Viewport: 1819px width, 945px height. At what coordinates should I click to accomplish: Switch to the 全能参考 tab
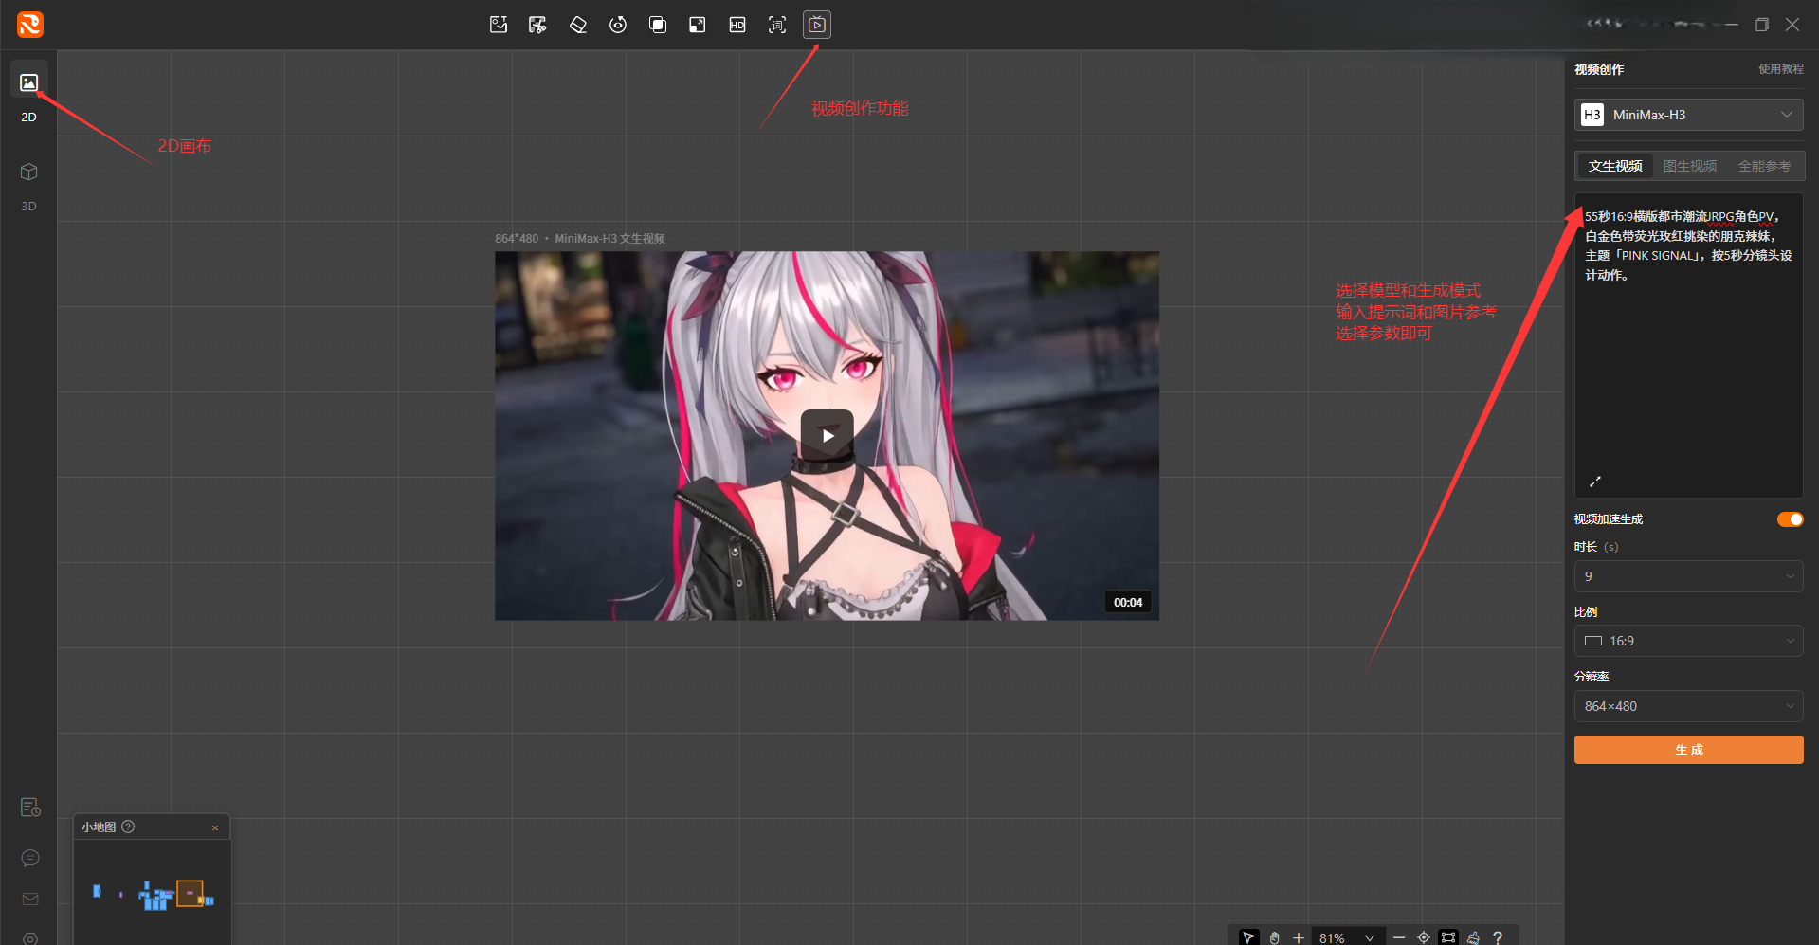[x=1764, y=166]
